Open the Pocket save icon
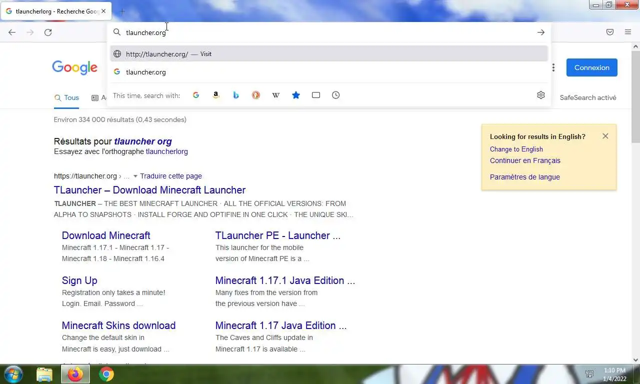 pos(610,32)
